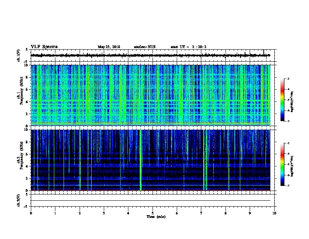The height and width of the screenshot is (239, 309).
Task: Click the flat ch.3 voltage line
Action: pos(151,201)
